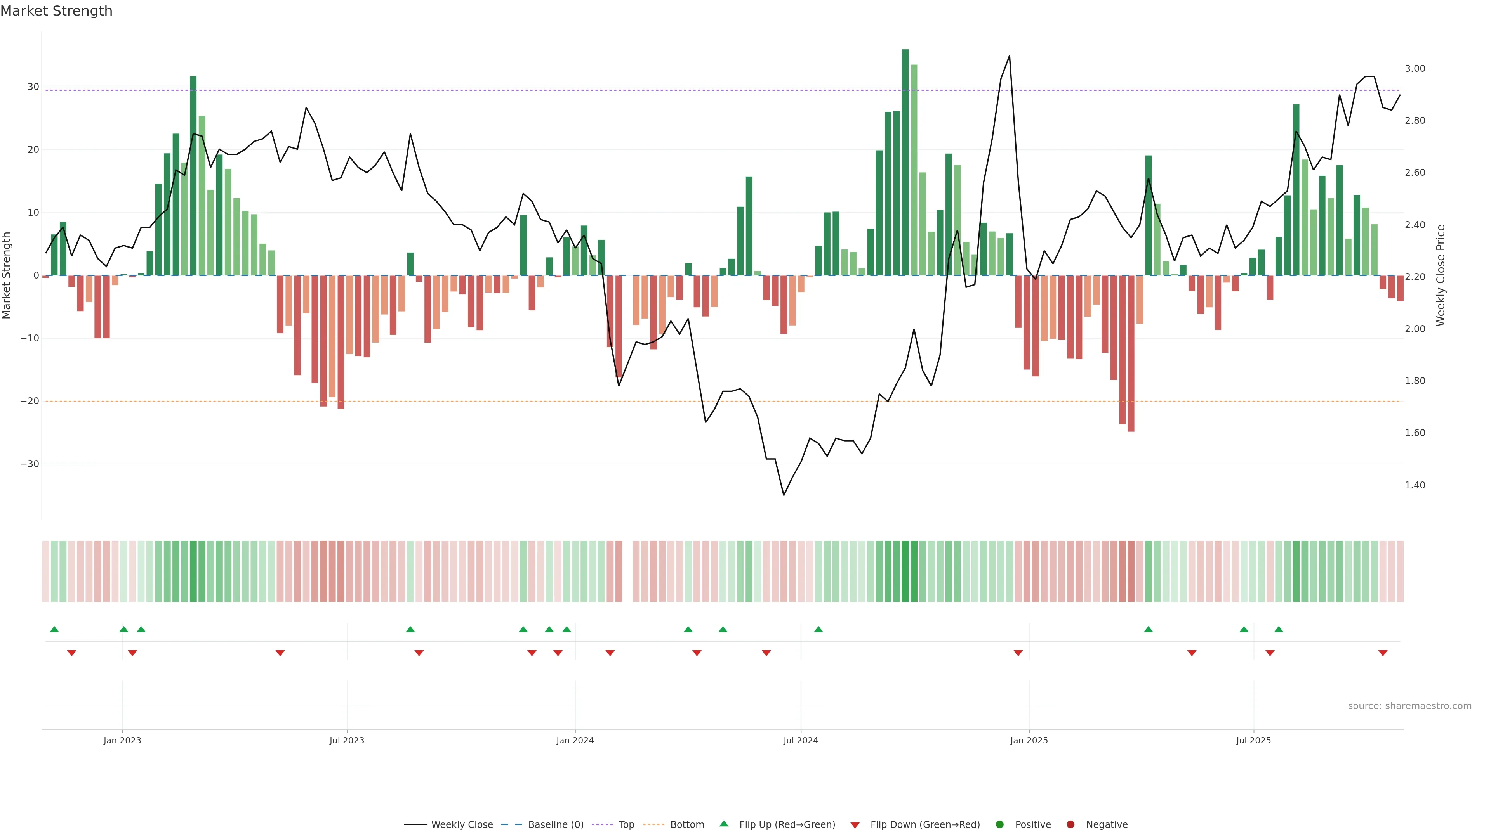Click the Weekly Close Price axis title

click(x=1441, y=275)
